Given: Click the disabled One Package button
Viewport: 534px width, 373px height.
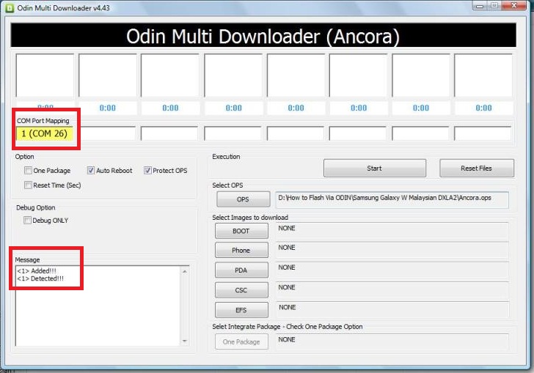Looking at the screenshot, I should coord(241,341).
